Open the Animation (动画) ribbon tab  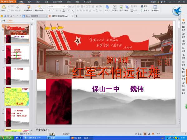46,2
